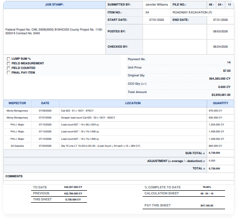
Task: Click the QUANTITY column header
Action: tap(220, 103)
